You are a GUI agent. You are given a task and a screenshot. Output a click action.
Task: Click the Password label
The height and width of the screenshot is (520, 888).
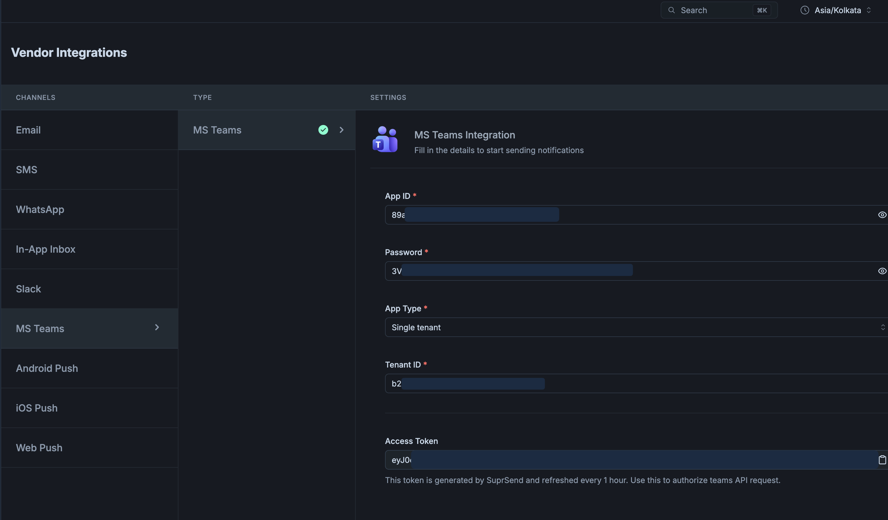pos(403,252)
